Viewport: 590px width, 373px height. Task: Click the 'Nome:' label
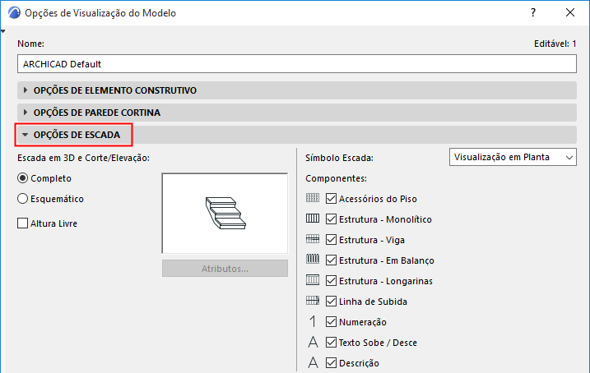coord(30,44)
